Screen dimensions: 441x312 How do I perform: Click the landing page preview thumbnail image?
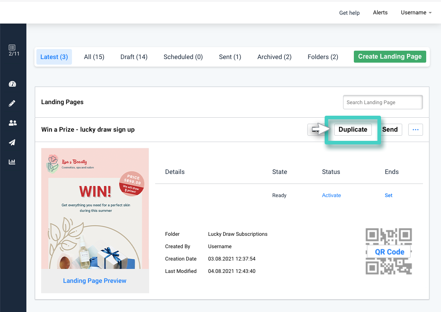pos(95,209)
